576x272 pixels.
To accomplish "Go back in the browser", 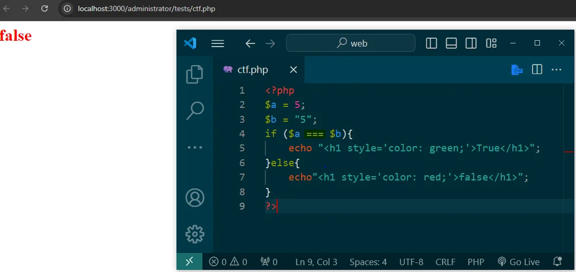I will point(6,8).
